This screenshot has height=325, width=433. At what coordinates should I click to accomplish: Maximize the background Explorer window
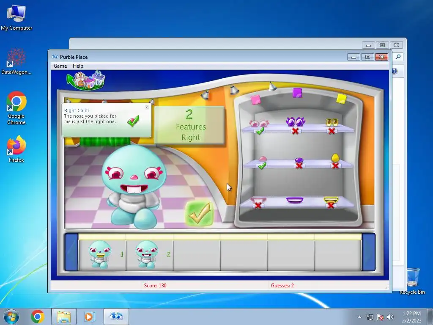tap(382, 45)
